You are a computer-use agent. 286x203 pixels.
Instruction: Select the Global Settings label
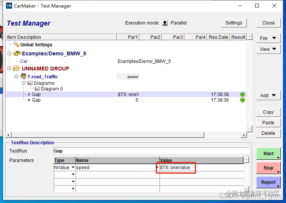pyautogui.click(x=36, y=45)
